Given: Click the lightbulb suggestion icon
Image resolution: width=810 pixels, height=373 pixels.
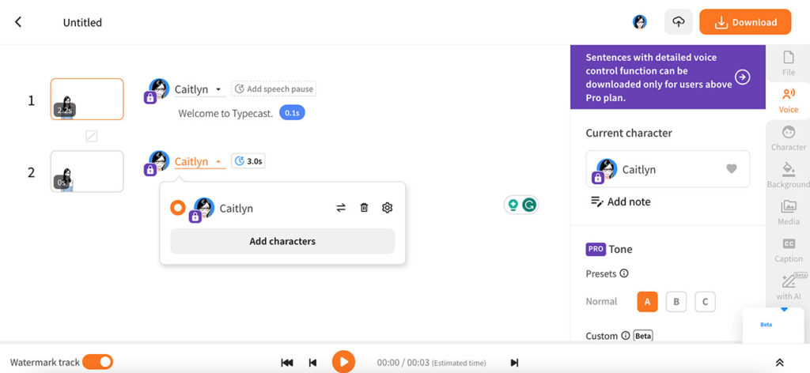Looking at the screenshot, I should [x=513, y=205].
